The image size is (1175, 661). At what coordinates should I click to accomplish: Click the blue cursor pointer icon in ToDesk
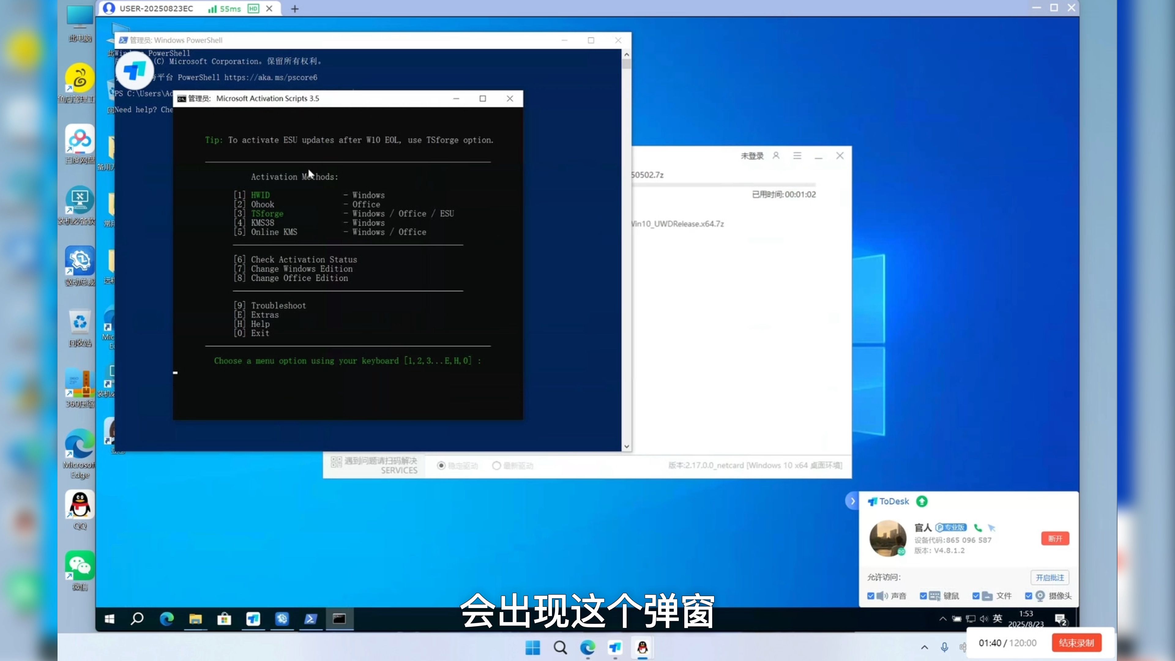(x=991, y=527)
